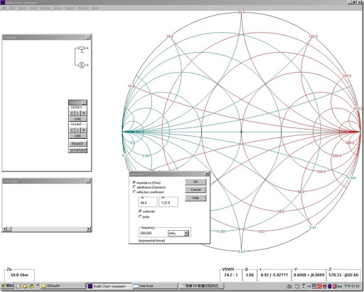Close the Data Point list panel
Viewport: 364px width, 292px height.
click(87, 181)
